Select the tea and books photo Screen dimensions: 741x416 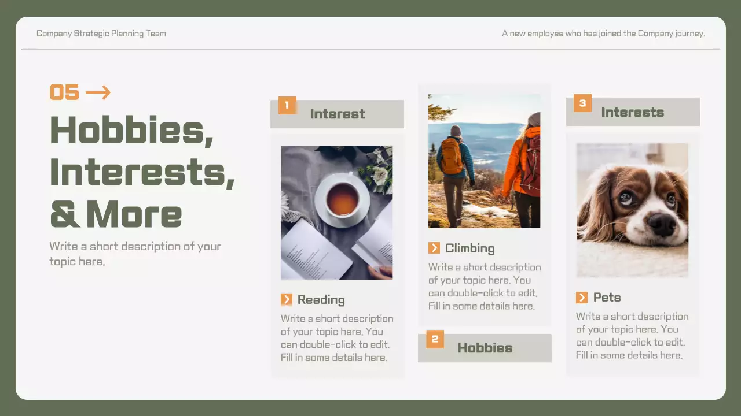[x=336, y=213]
